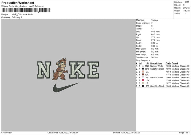Select stitch count 965 in stop 8
The width and height of the screenshot is (191, 135).
point(147,86)
